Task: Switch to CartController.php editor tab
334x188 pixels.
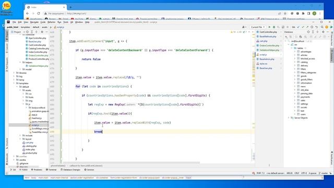Action: point(268,32)
